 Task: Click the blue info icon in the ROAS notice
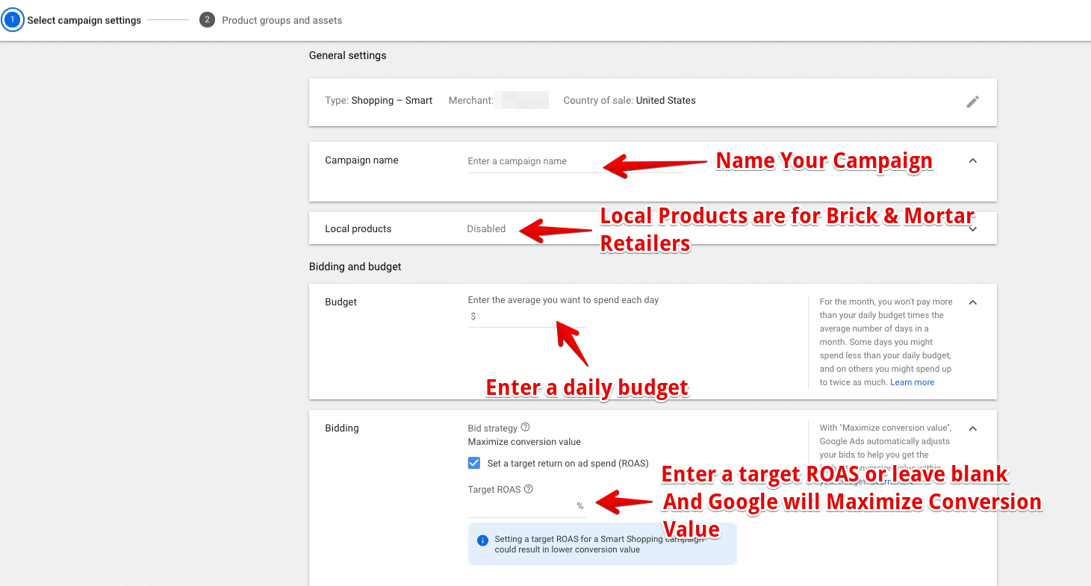pyautogui.click(x=482, y=540)
